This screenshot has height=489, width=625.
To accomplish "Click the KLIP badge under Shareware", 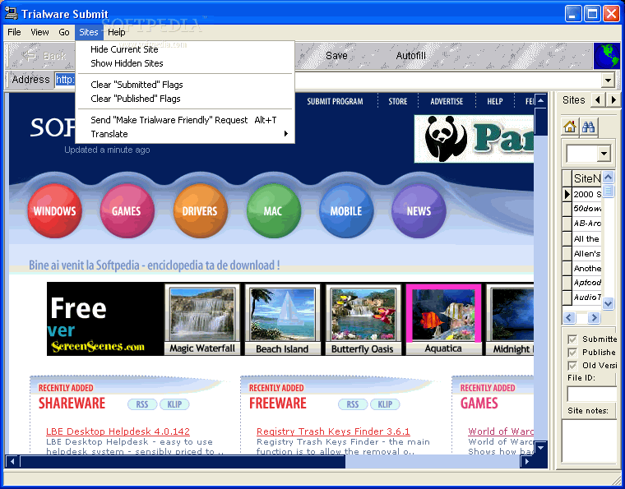I will 174,404.
